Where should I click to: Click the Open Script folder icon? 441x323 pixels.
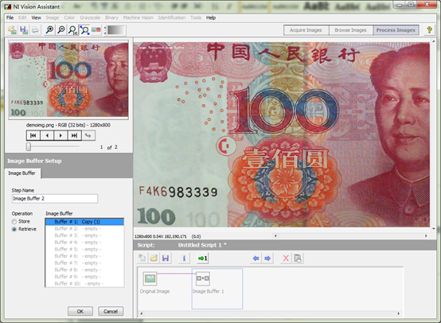point(154,258)
